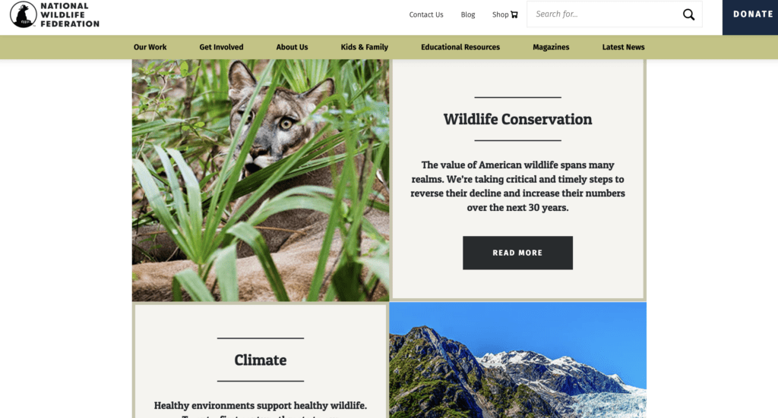Click the snowy mountain photo
The image size is (778, 418).
pyautogui.click(x=517, y=360)
